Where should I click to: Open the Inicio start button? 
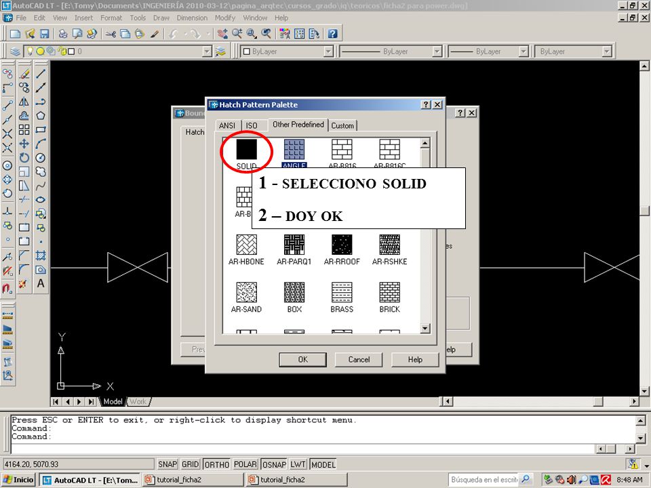coord(18,480)
